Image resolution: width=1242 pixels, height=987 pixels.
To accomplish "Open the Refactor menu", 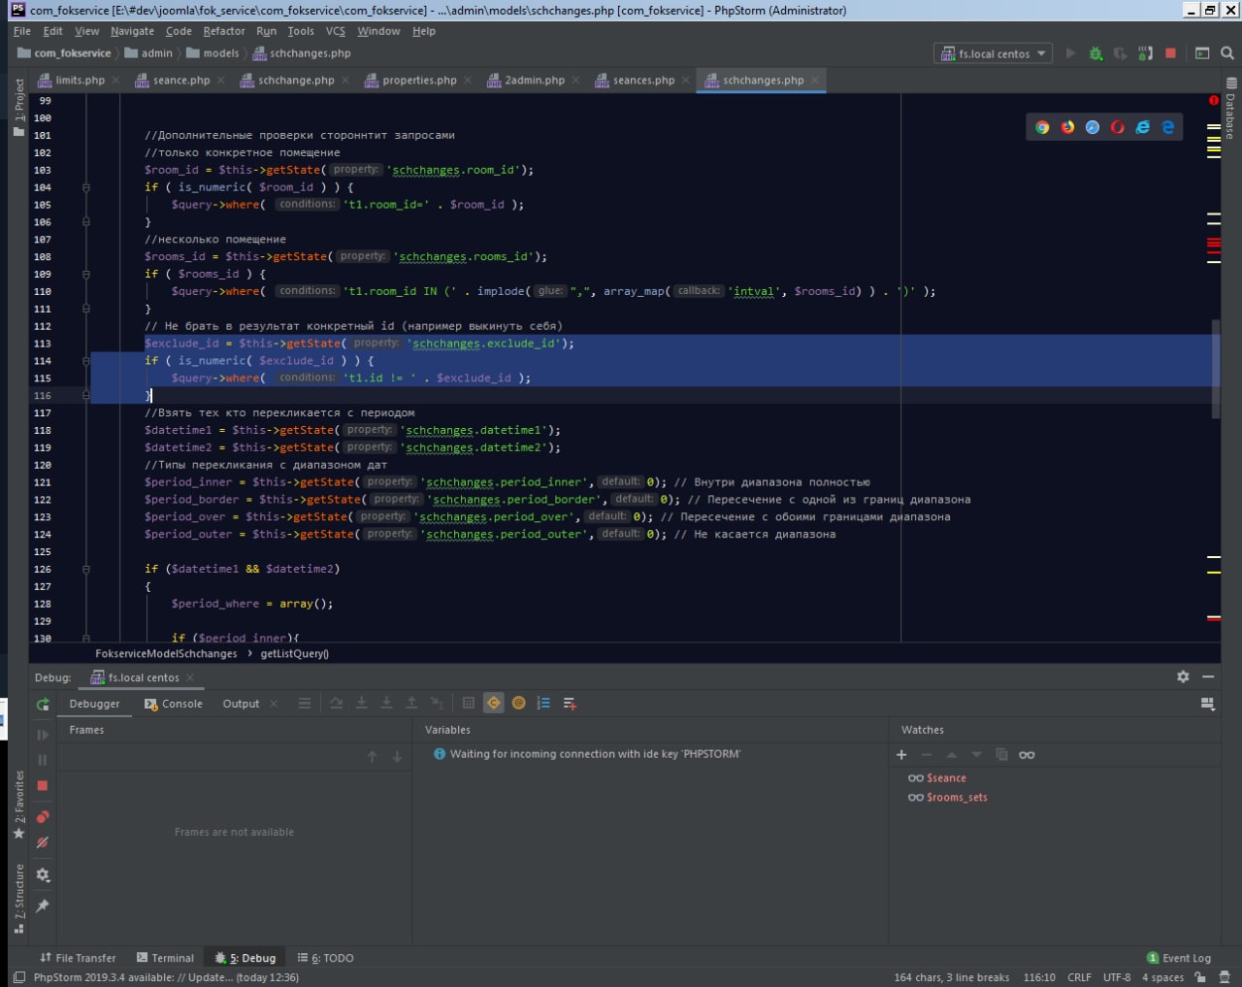I will click(223, 31).
